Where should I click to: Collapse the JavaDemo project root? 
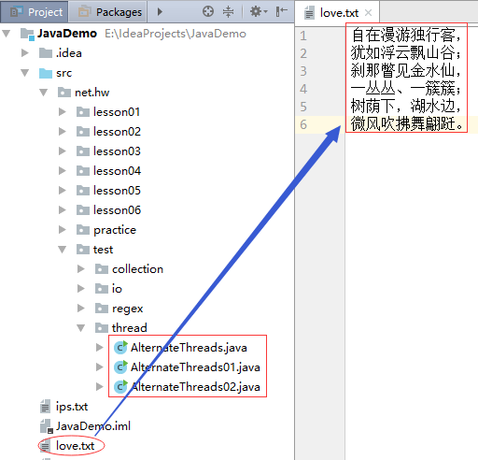tap(7, 34)
